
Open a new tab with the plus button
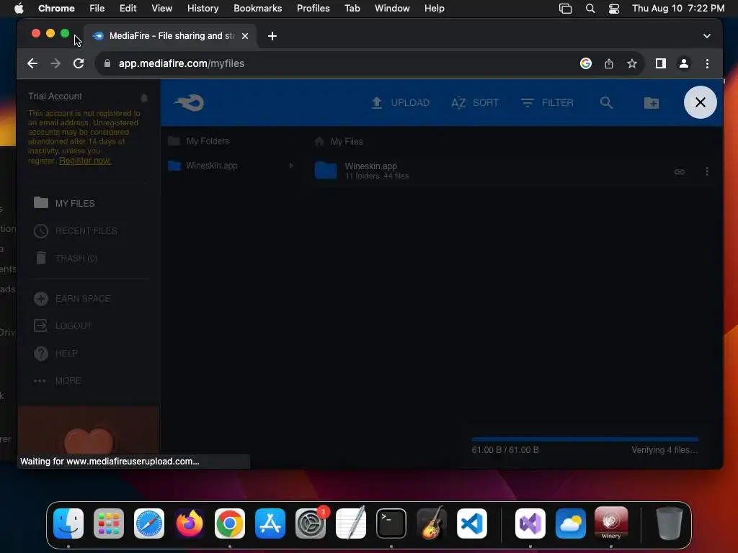(272, 36)
